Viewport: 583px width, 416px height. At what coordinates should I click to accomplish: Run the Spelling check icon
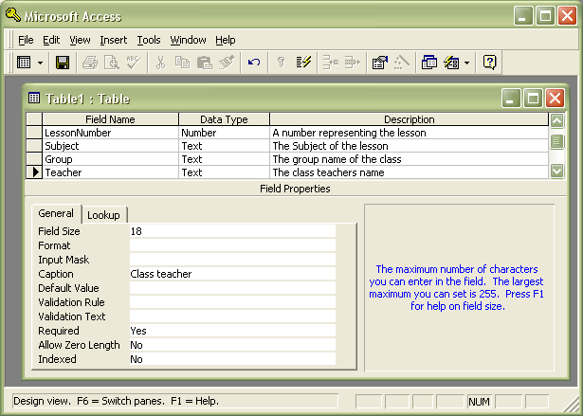coord(134,63)
